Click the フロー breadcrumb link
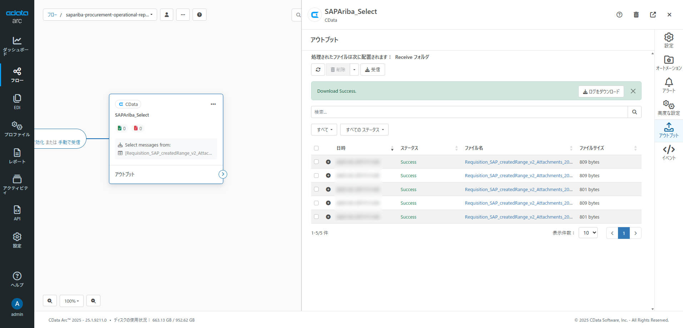Viewport: 683px width, 328px height. point(52,15)
